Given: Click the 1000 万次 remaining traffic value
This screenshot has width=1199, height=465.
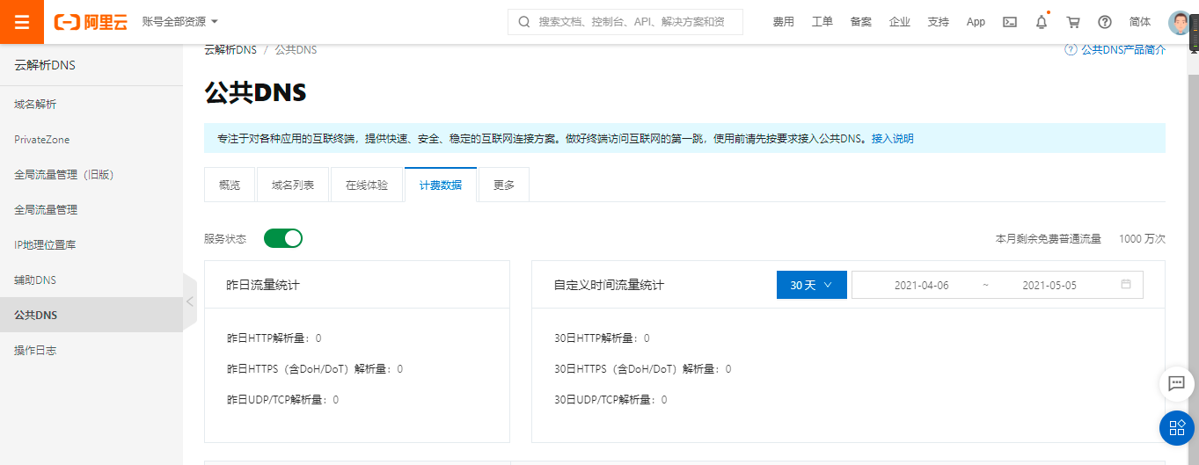Looking at the screenshot, I should (1142, 238).
